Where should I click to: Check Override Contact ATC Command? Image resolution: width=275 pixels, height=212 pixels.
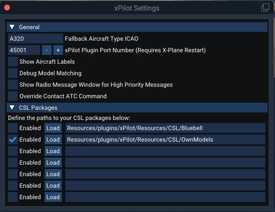13,96
